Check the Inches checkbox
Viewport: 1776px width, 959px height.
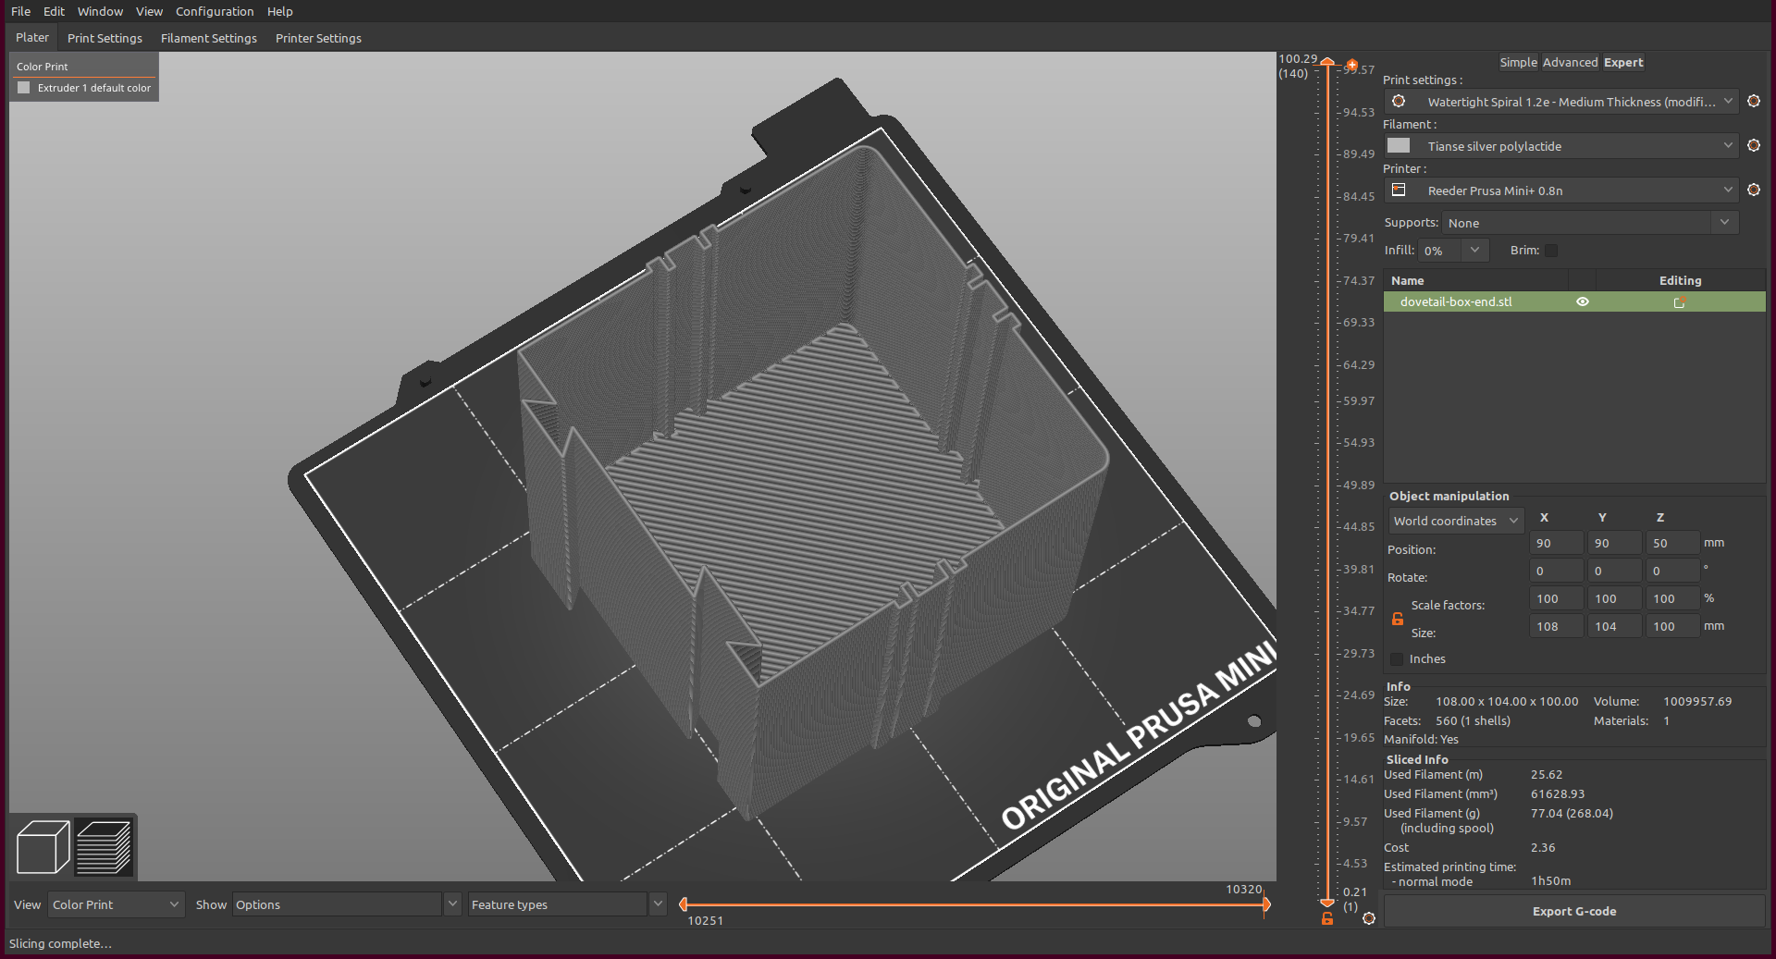(1397, 658)
